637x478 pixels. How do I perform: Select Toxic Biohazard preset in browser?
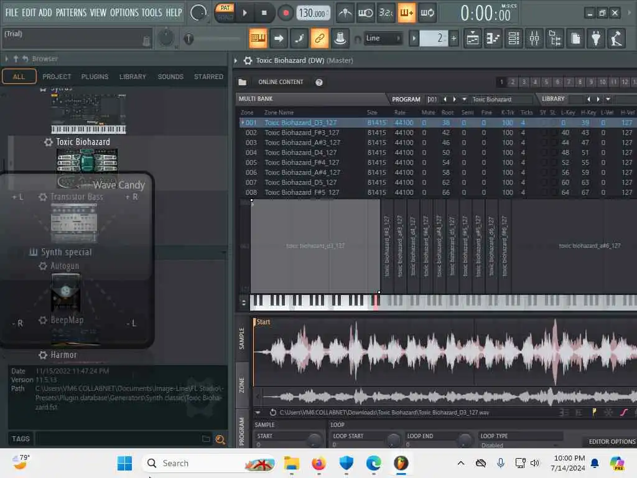pos(83,142)
